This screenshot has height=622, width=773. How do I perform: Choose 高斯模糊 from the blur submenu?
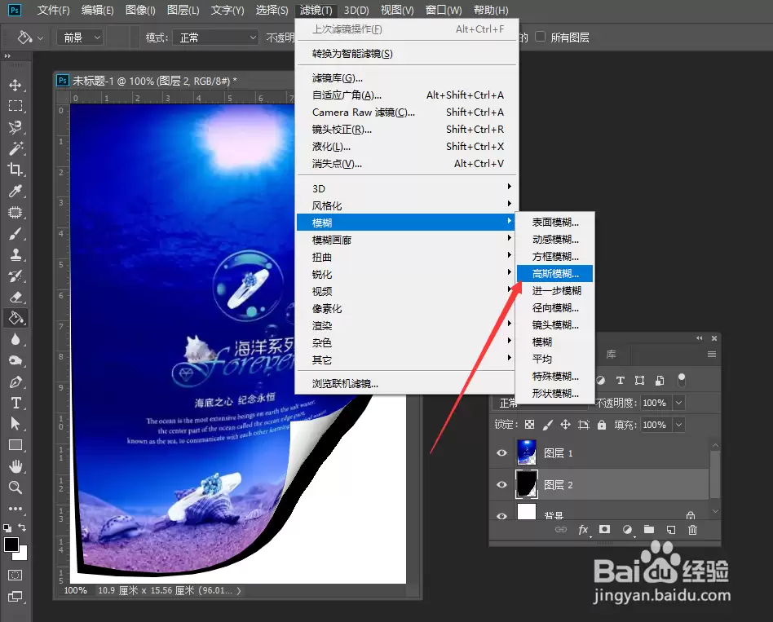coord(554,274)
